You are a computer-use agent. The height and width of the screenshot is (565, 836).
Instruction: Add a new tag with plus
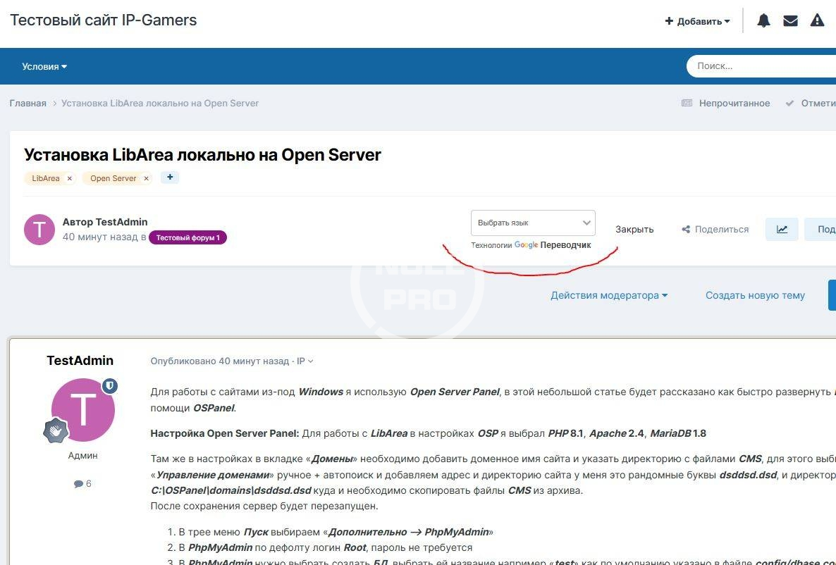(x=170, y=178)
